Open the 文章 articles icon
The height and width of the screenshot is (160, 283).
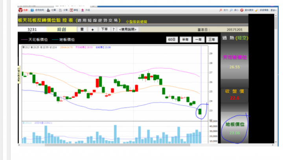60,10
